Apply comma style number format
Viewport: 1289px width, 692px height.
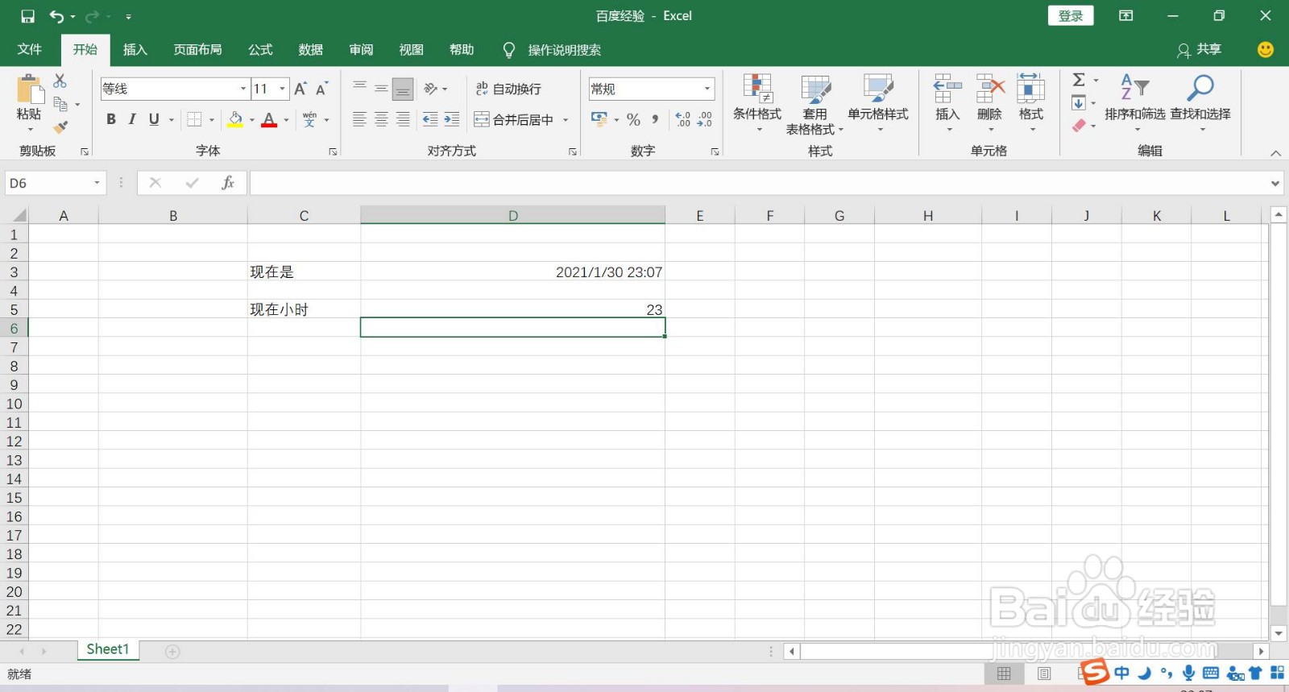click(x=655, y=120)
